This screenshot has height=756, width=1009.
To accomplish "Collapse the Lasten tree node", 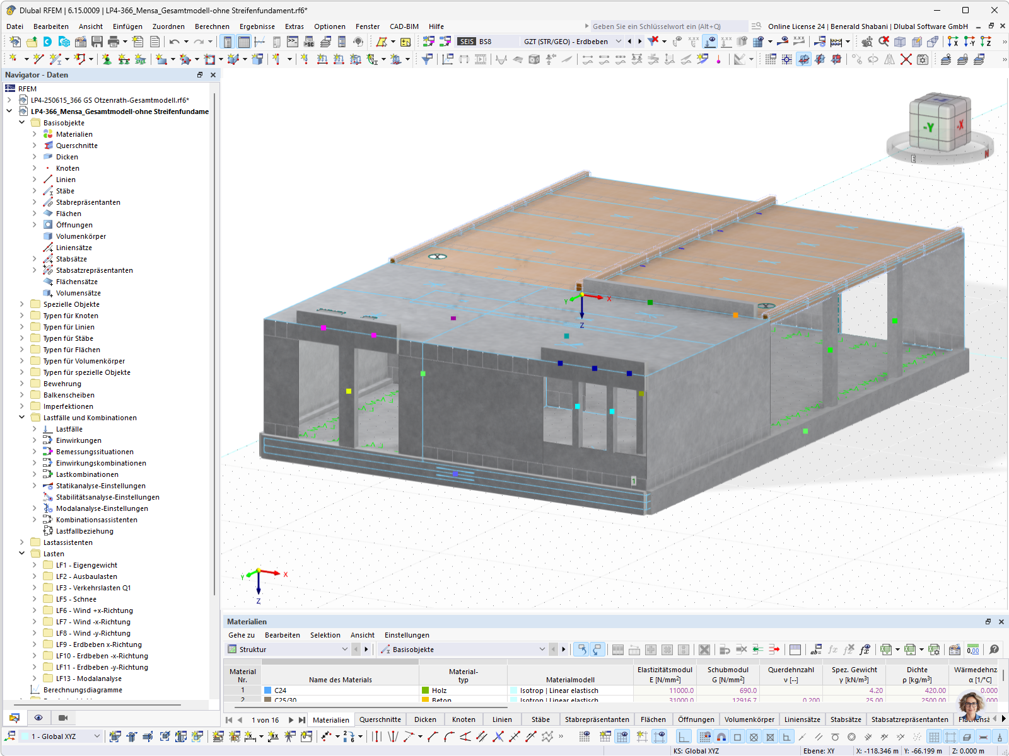I will click(21, 554).
